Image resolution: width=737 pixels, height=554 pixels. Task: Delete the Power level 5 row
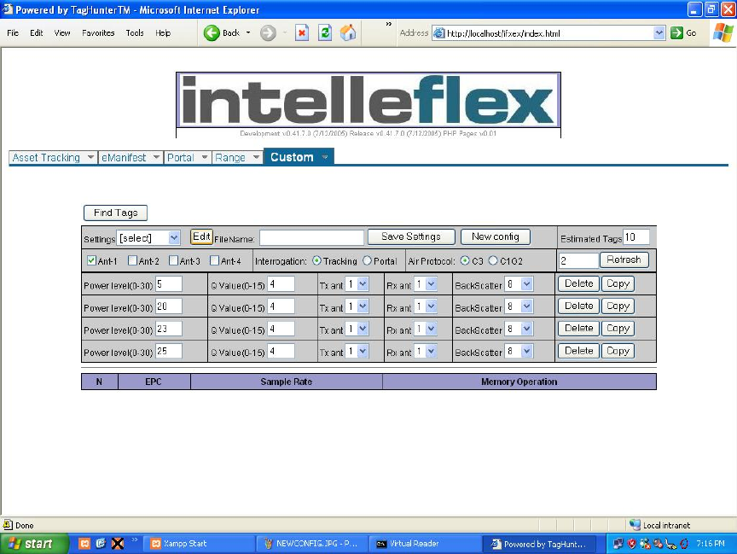(578, 283)
